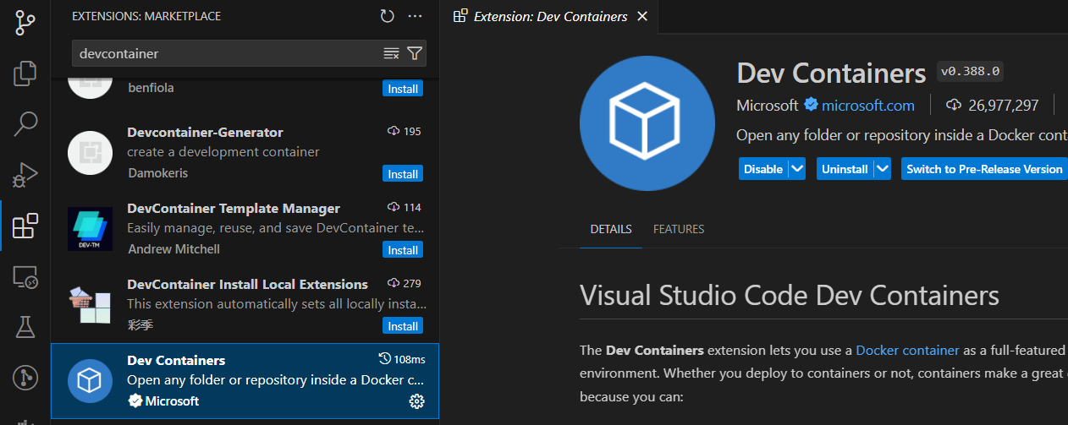Click Switch to Pre-Release Version
This screenshot has width=1068, height=425.
tap(984, 169)
